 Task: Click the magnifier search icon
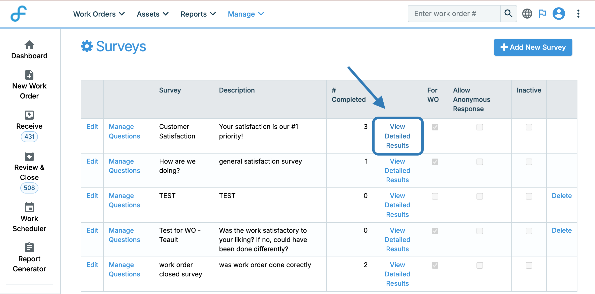(x=508, y=14)
